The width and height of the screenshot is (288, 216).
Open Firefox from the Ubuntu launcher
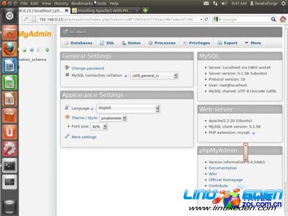click(9, 49)
